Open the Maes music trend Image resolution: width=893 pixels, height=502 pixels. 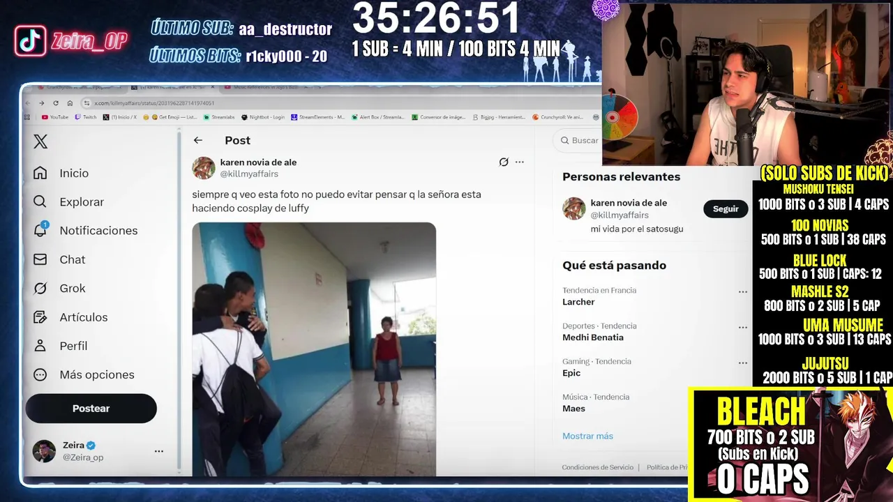(573, 409)
